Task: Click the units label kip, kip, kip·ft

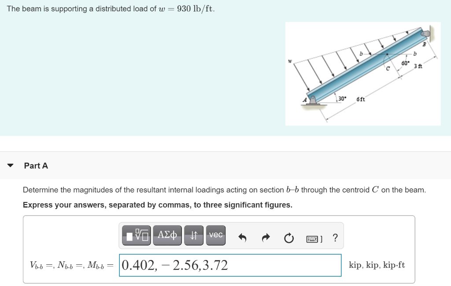Action: pyautogui.click(x=377, y=264)
